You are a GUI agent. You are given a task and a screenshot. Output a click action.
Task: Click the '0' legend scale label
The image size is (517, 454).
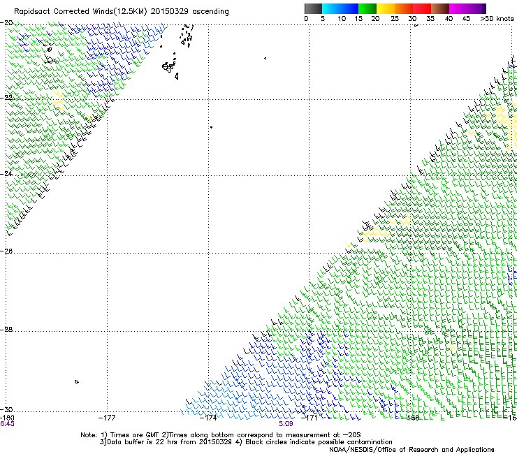point(306,19)
